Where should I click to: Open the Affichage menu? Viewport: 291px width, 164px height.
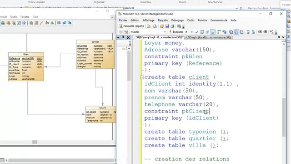[149, 20]
